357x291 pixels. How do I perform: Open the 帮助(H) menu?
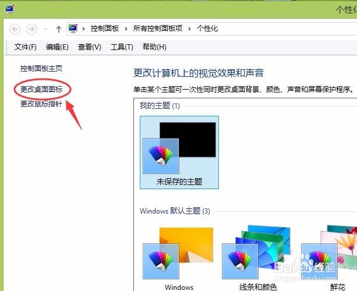[154, 47]
